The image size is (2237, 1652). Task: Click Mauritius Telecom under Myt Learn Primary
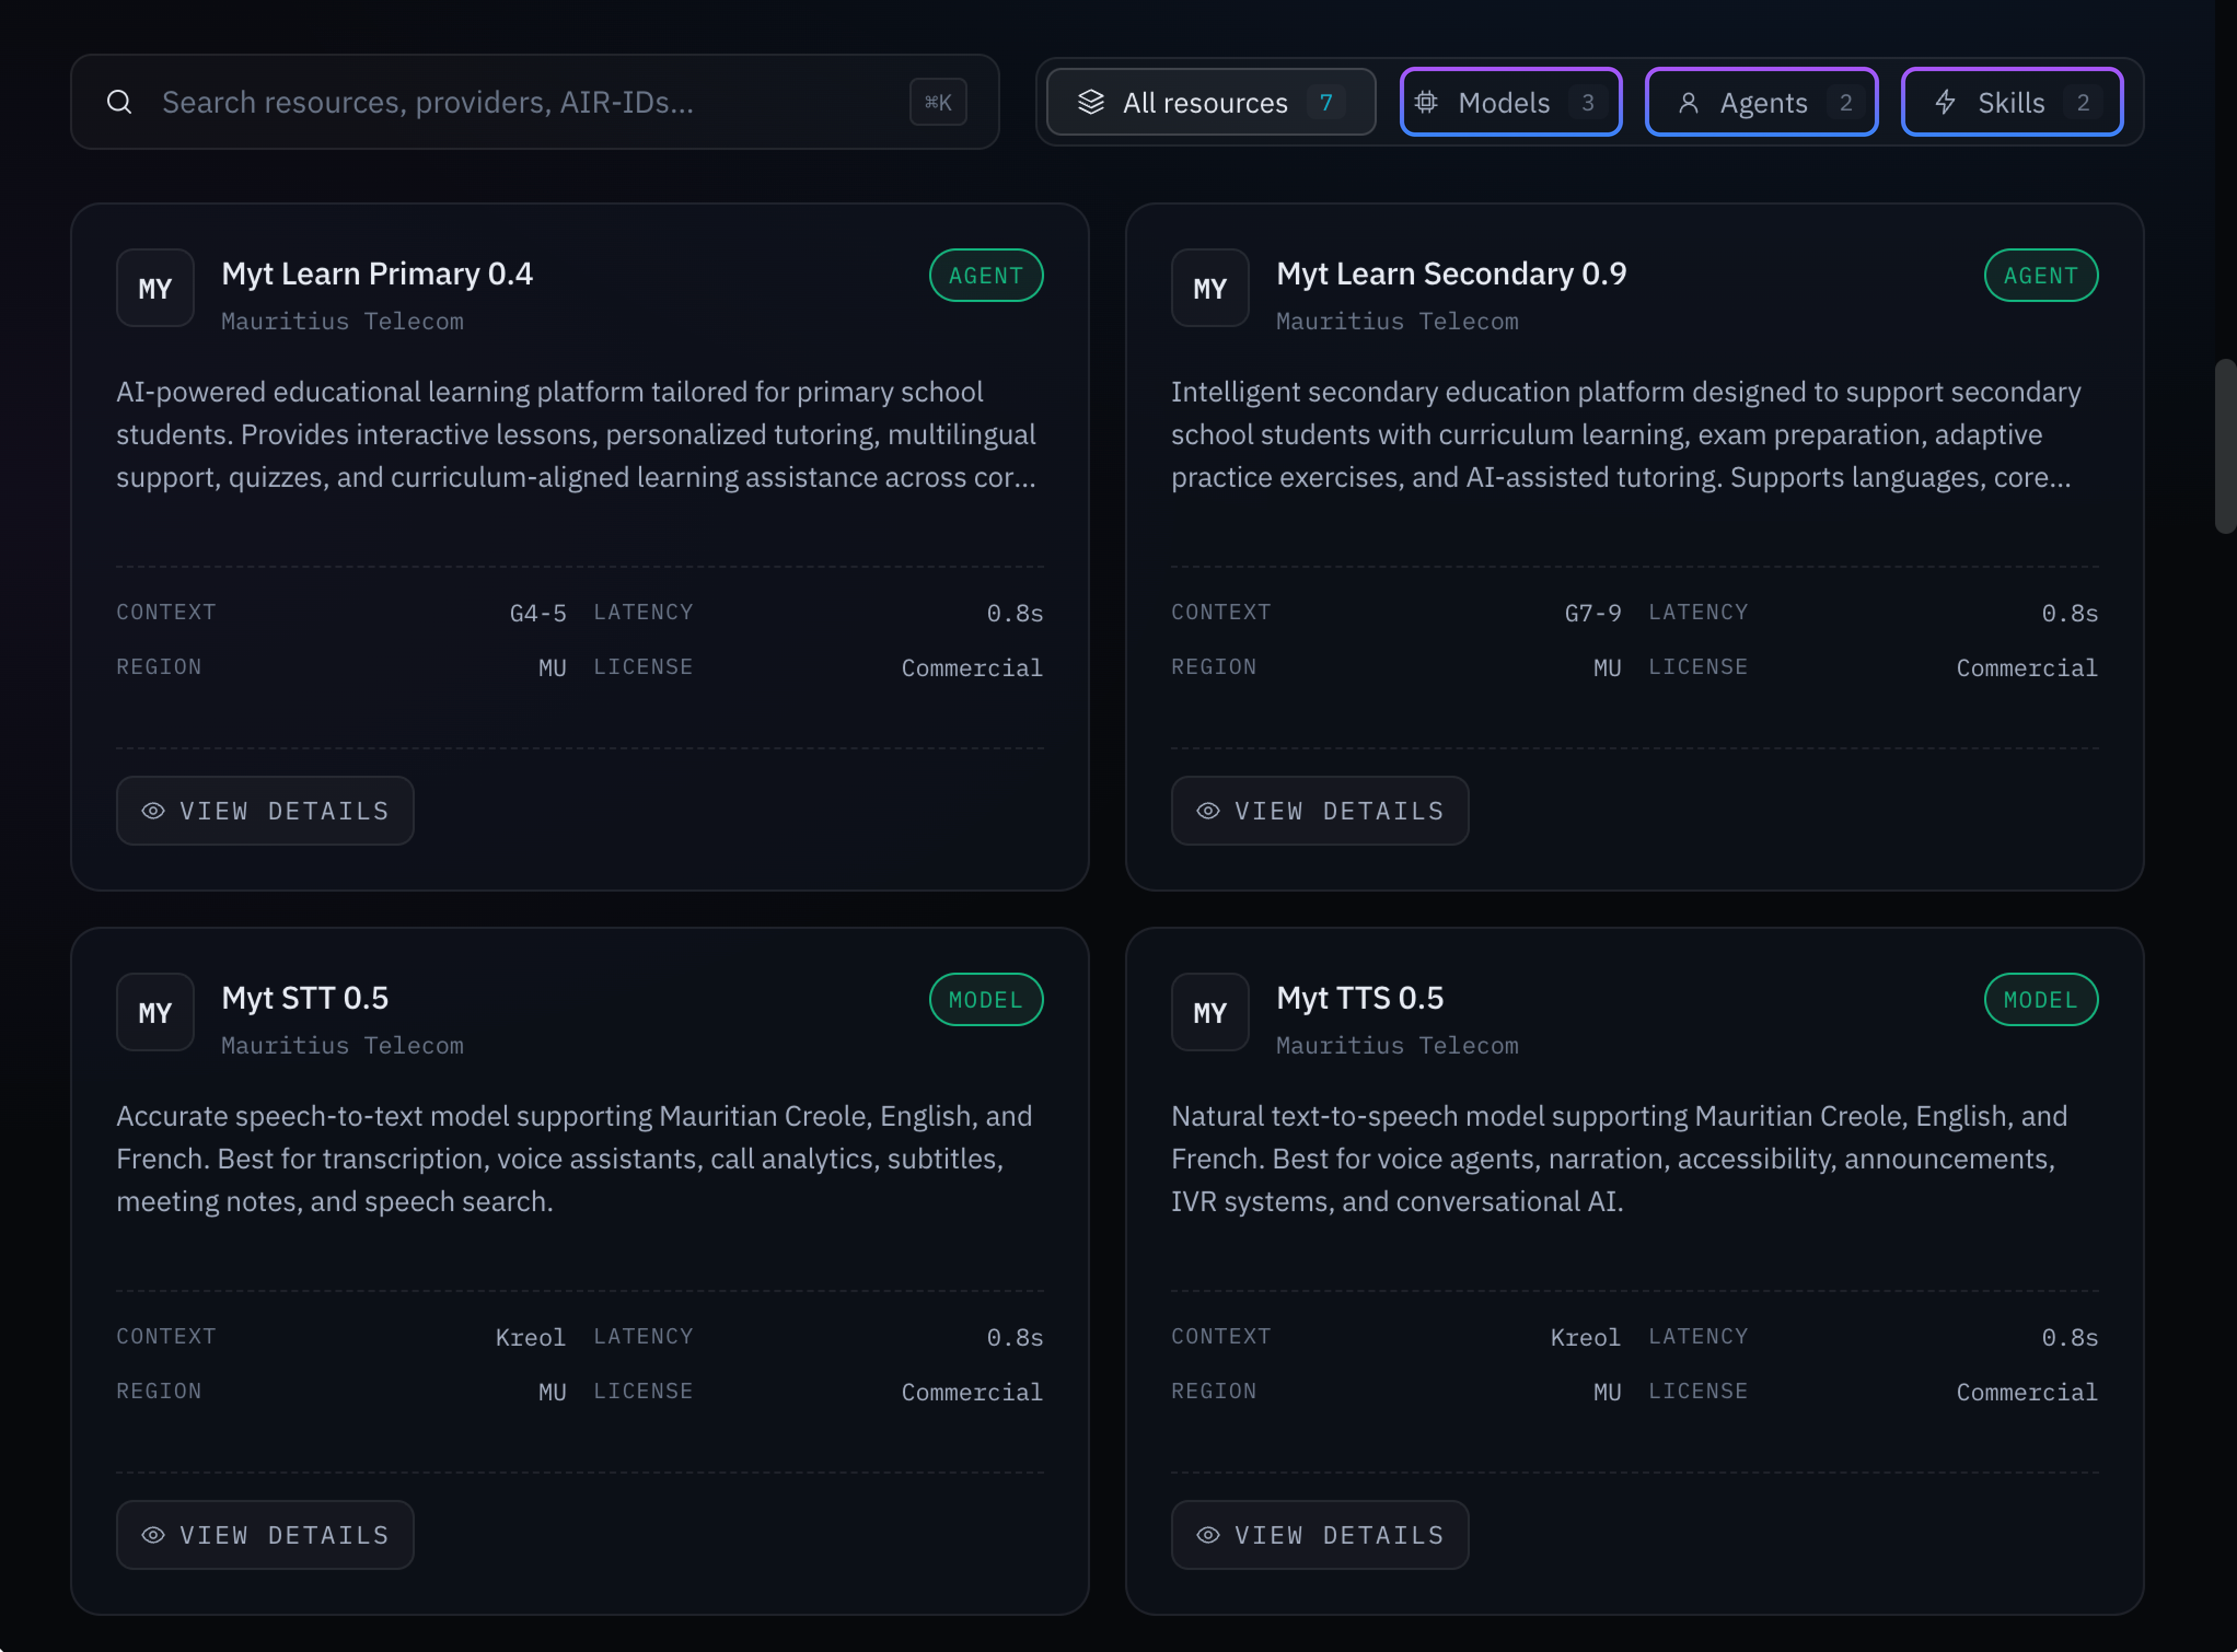tap(342, 321)
